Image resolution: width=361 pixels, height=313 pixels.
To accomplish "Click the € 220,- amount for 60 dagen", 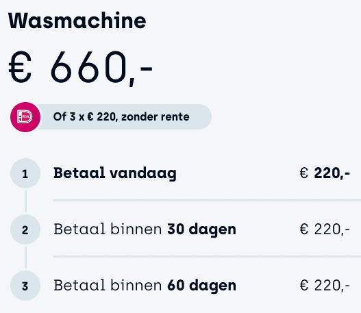I will click(325, 286).
